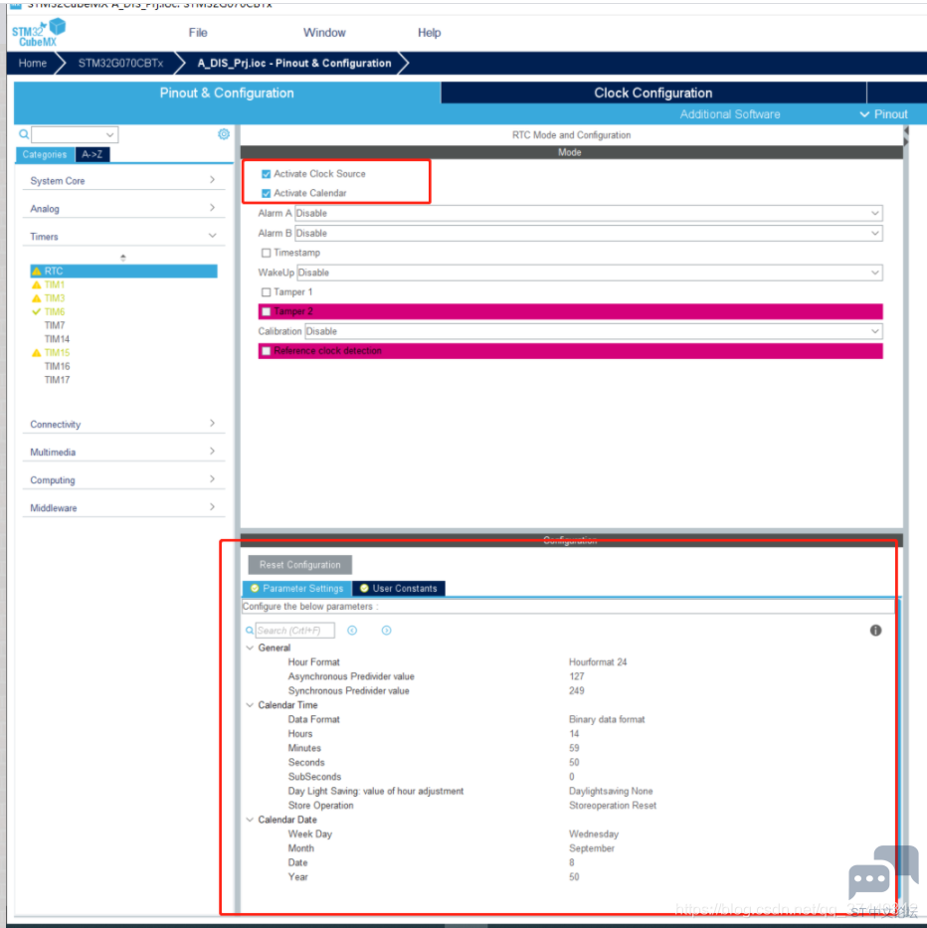Expand the Multimedia category
Viewport: 927px width, 928px height.
coord(123,453)
